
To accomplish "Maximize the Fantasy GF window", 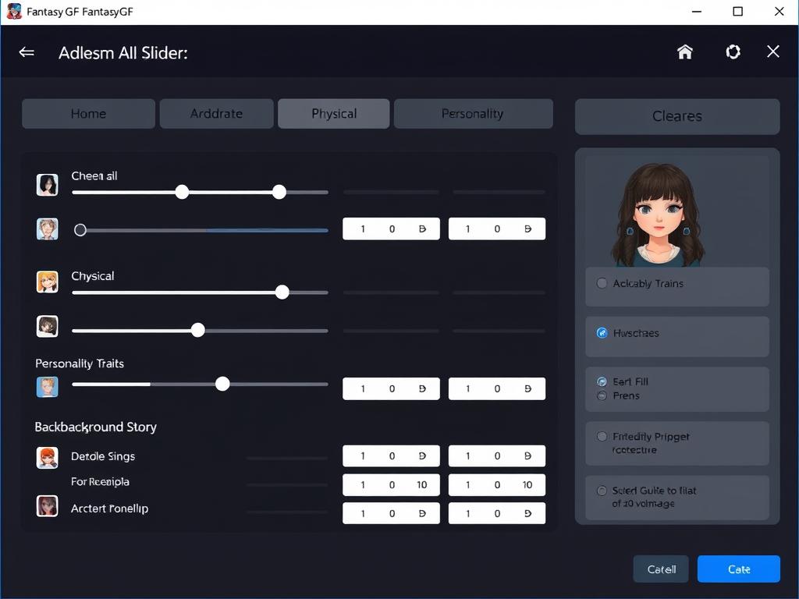I will [737, 11].
